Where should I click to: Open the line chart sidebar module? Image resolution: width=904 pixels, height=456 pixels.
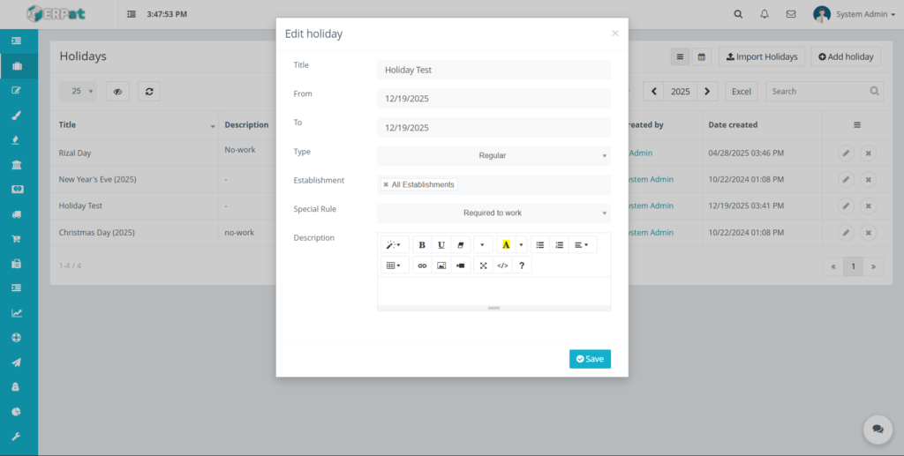17,313
